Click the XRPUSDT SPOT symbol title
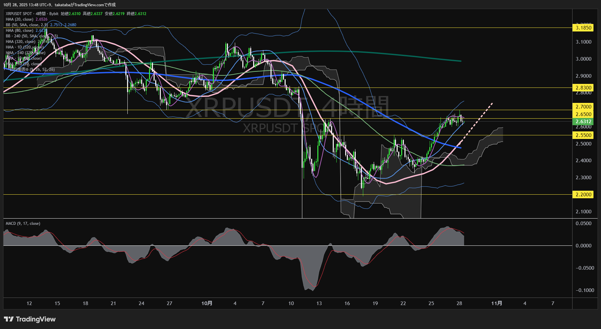Viewport: 601px width, 329px height. coord(19,14)
